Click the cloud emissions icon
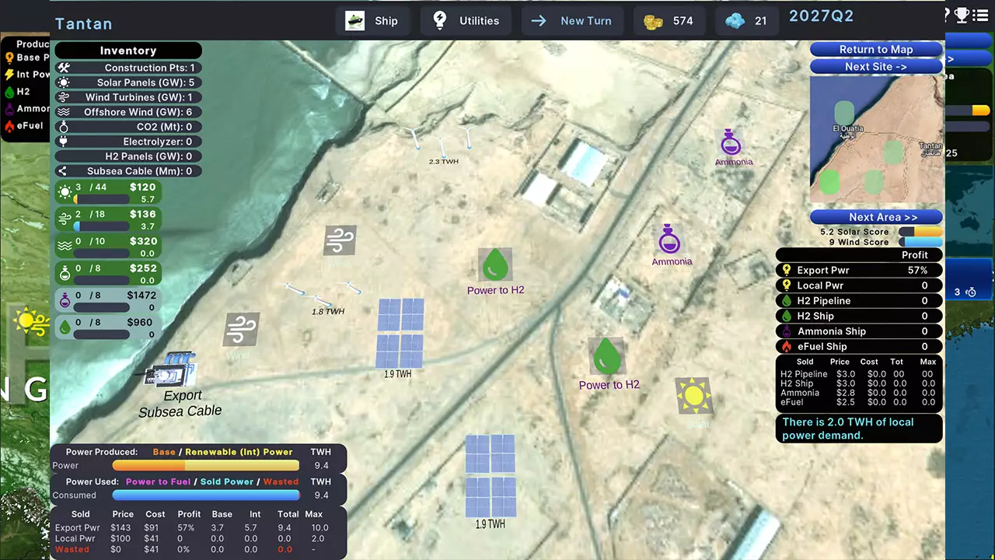This screenshot has height=560, width=995. [x=735, y=21]
